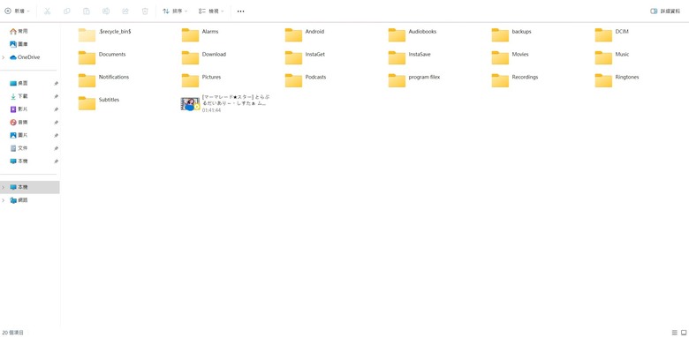Open the 排序 (Sort) dropdown

point(175,11)
